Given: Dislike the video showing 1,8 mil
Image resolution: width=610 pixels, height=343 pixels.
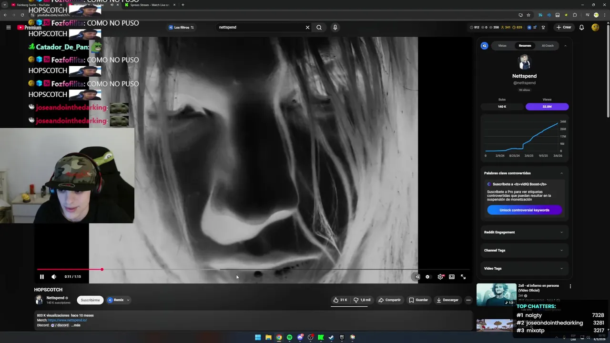Looking at the screenshot, I should coord(362,300).
